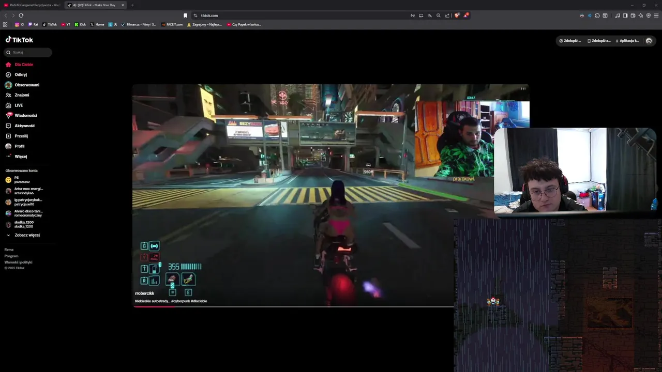Open the patrycja.wi10 followed account
The height and width of the screenshot is (372, 662).
pyautogui.click(x=24, y=202)
